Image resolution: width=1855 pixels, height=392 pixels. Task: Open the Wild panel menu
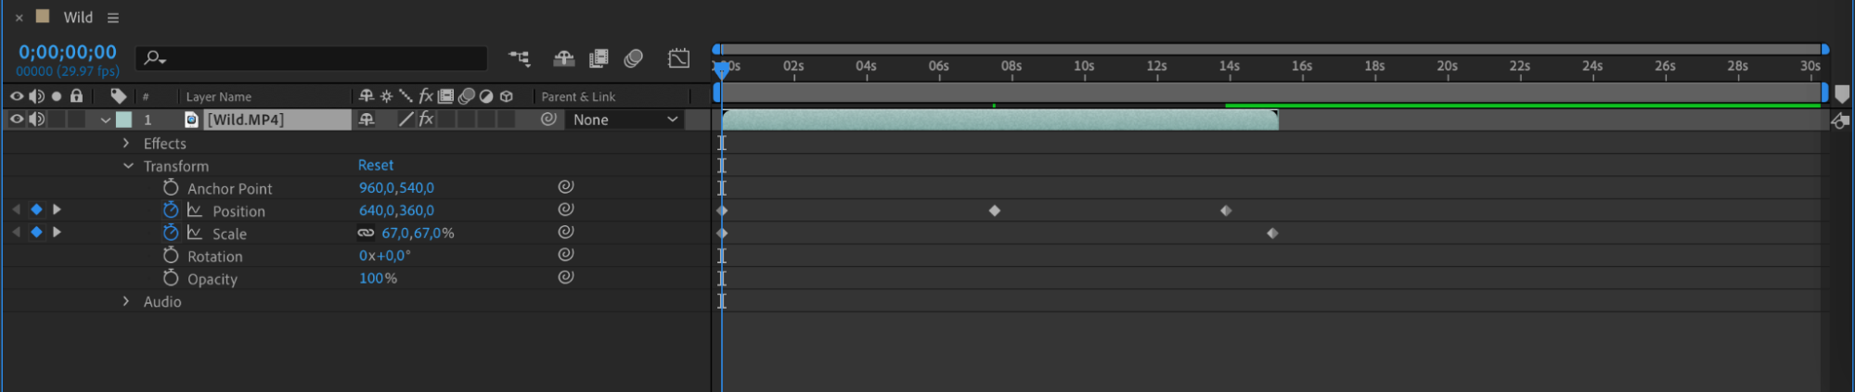(113, 18)
